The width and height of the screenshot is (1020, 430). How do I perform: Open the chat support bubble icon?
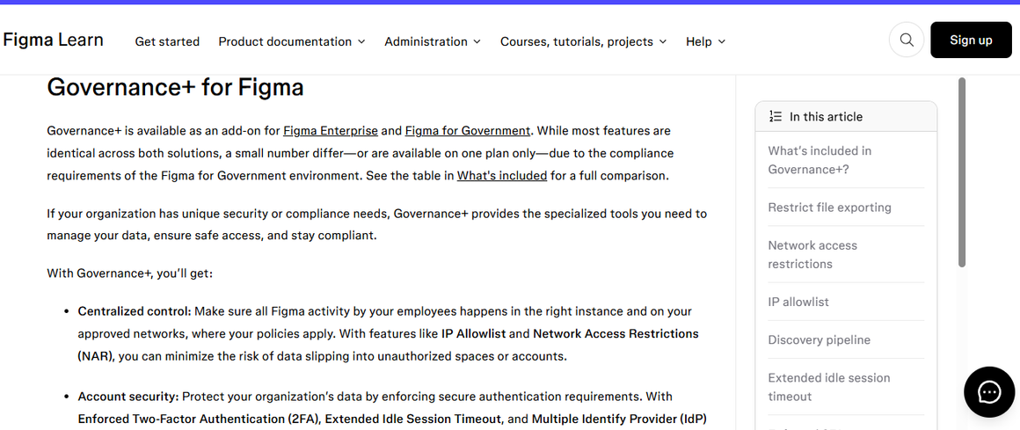[988, 391]
